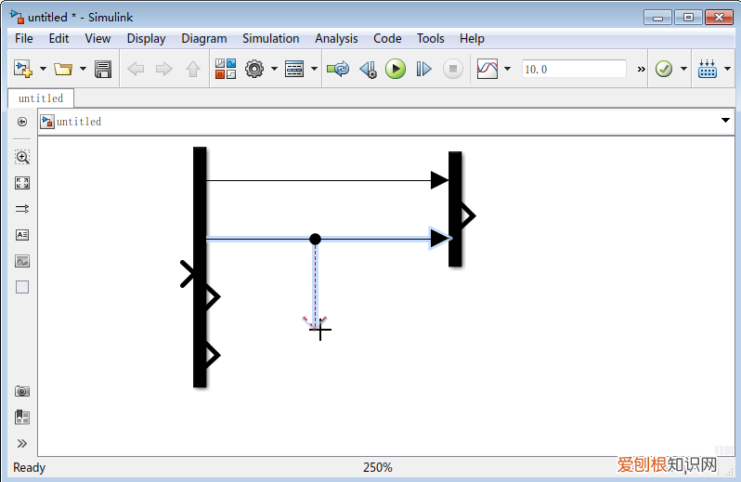The image size is (741, 482).
Task: Click the Step Forward button
Action: tap(423, 69)
